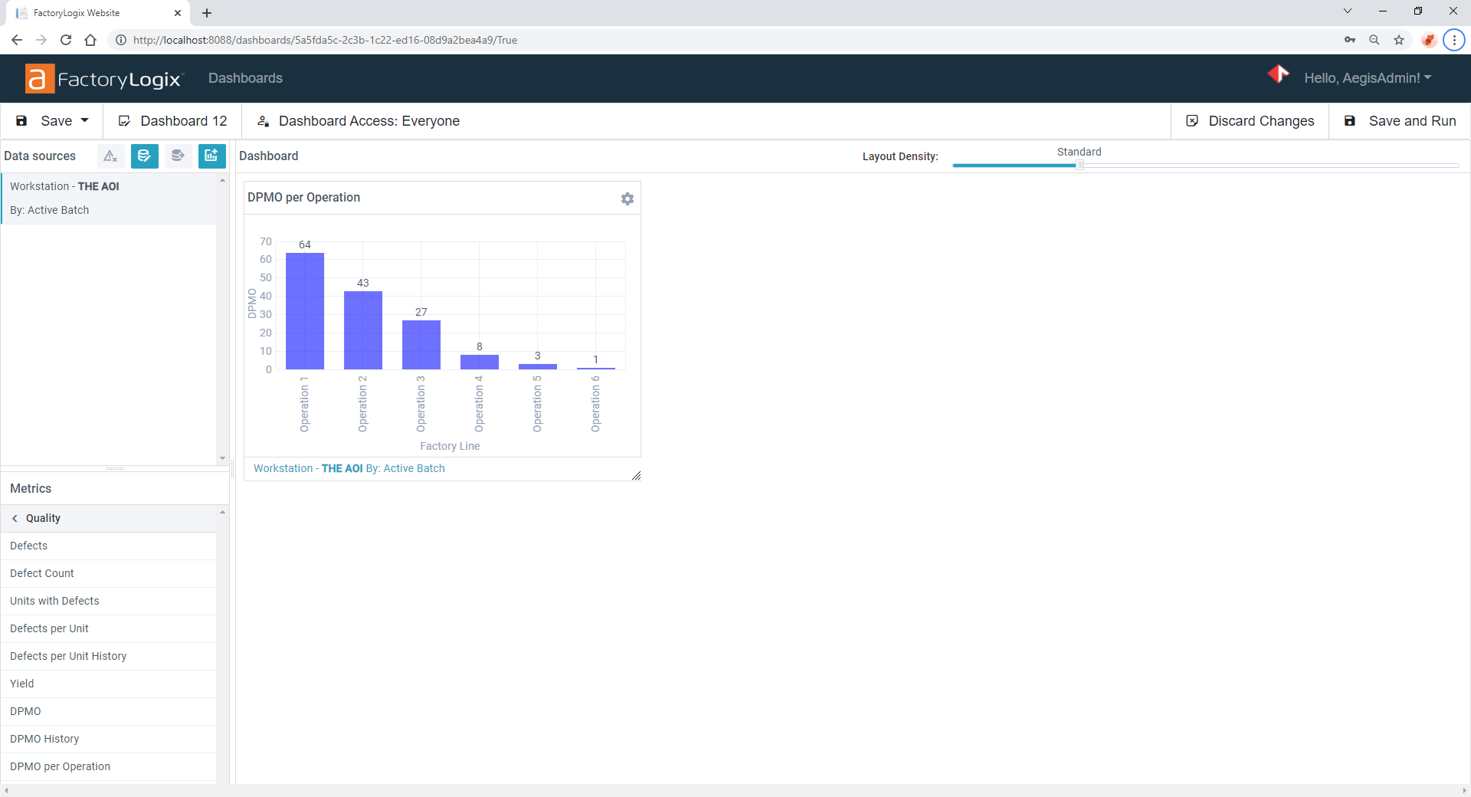Bookmark this page with the star icon

click(1399, 40)
